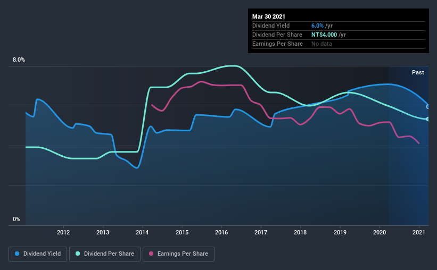Click the 6.0% Dividend Yield tooltip value
437x270 pixels.
[x=317, y=26]
